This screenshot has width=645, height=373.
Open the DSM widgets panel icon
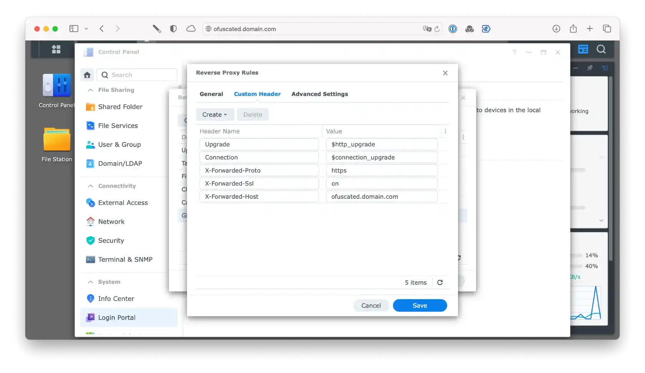pyautogui.click(x=583, y=49)
